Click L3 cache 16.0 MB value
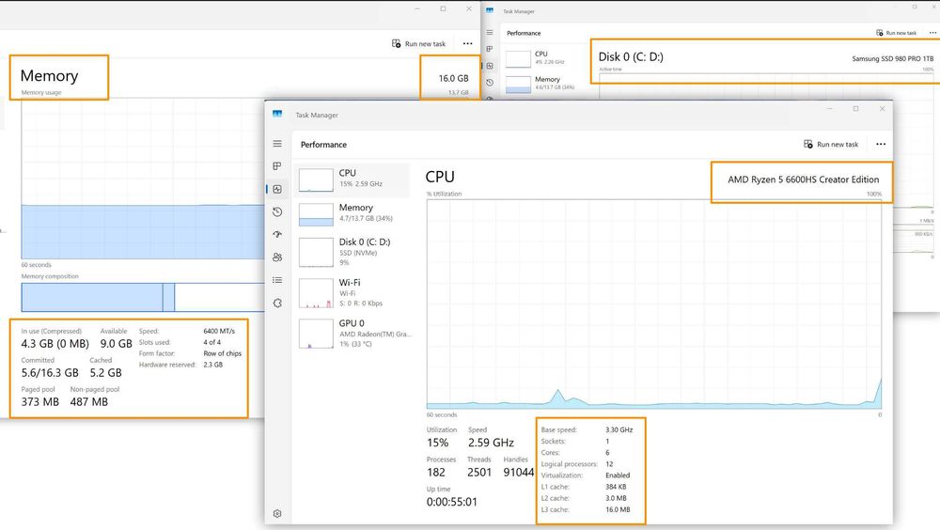This screenshot has height=530, width=940. click(618, 509)
